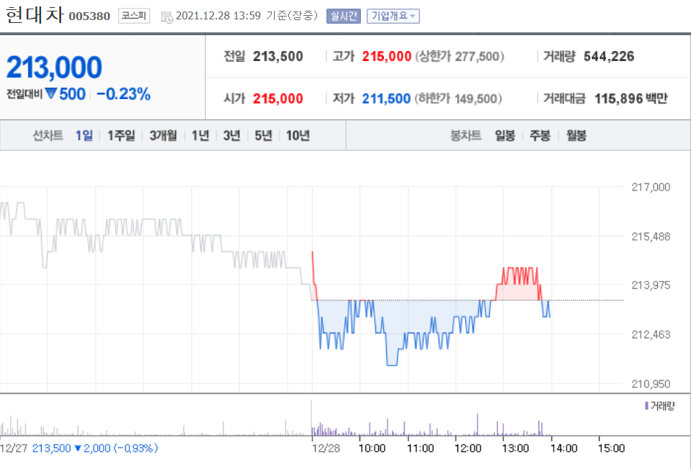This screenshot has width=691, height=469.
Task: Click the 12/27 date label
Action: [x=14, y=448]
